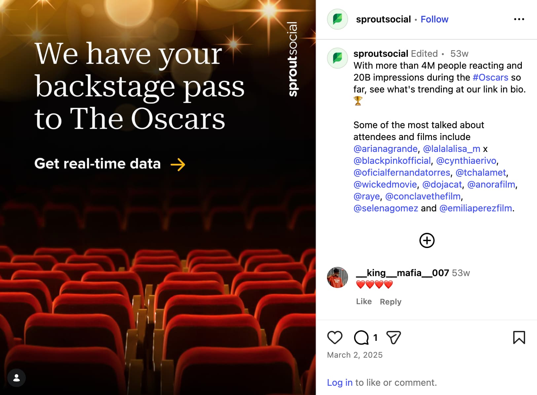Click the trophy emoji in the caption

pyautogui.click(x=358, y=100)
